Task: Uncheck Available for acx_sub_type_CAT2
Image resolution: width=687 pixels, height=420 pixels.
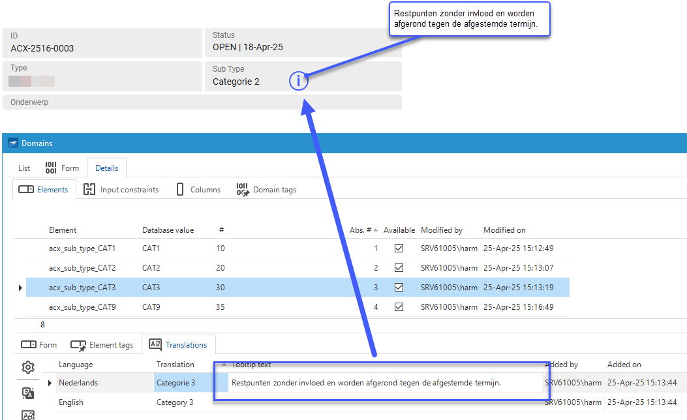Action: click(399, 267)
